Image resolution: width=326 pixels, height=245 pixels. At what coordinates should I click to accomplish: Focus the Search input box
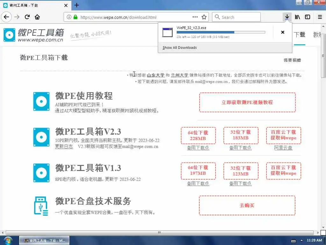(237, 17)
